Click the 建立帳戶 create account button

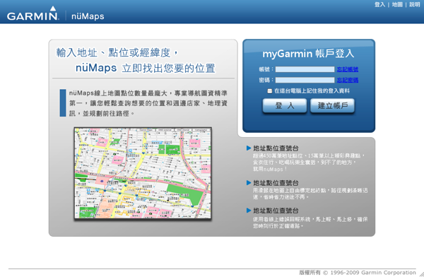pyautogui.click(x=332, y=105)
